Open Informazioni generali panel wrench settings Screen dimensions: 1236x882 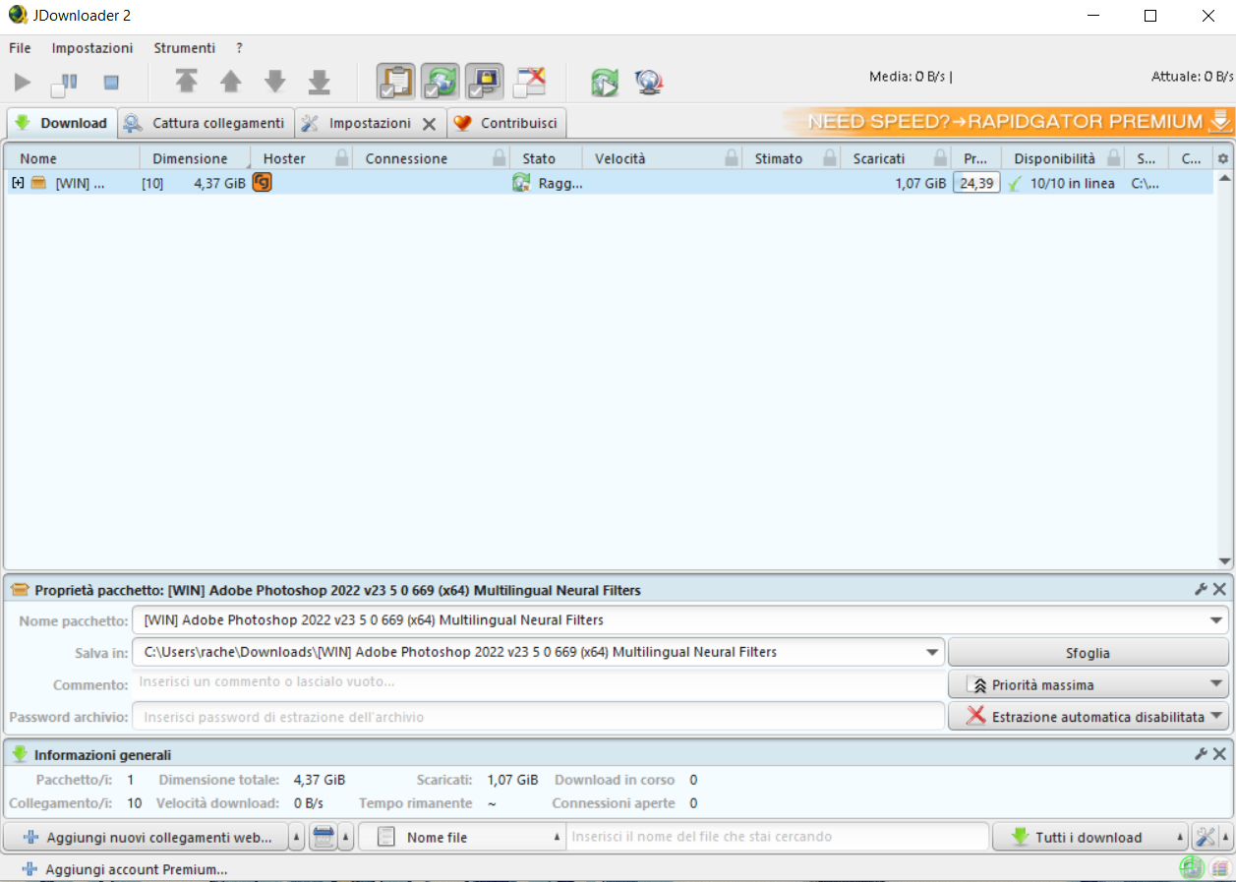click(x=1201, y=754)
